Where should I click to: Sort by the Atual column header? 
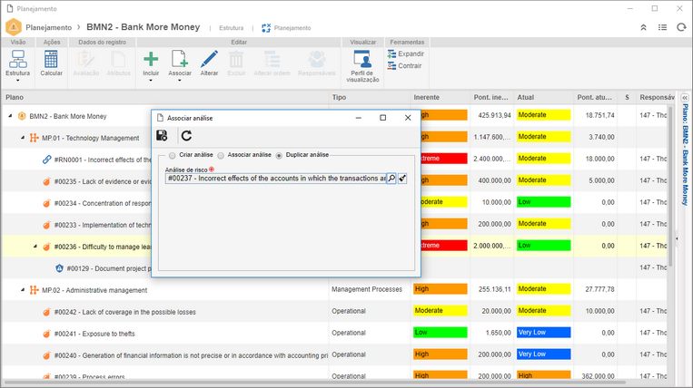[x=544, y=97]
